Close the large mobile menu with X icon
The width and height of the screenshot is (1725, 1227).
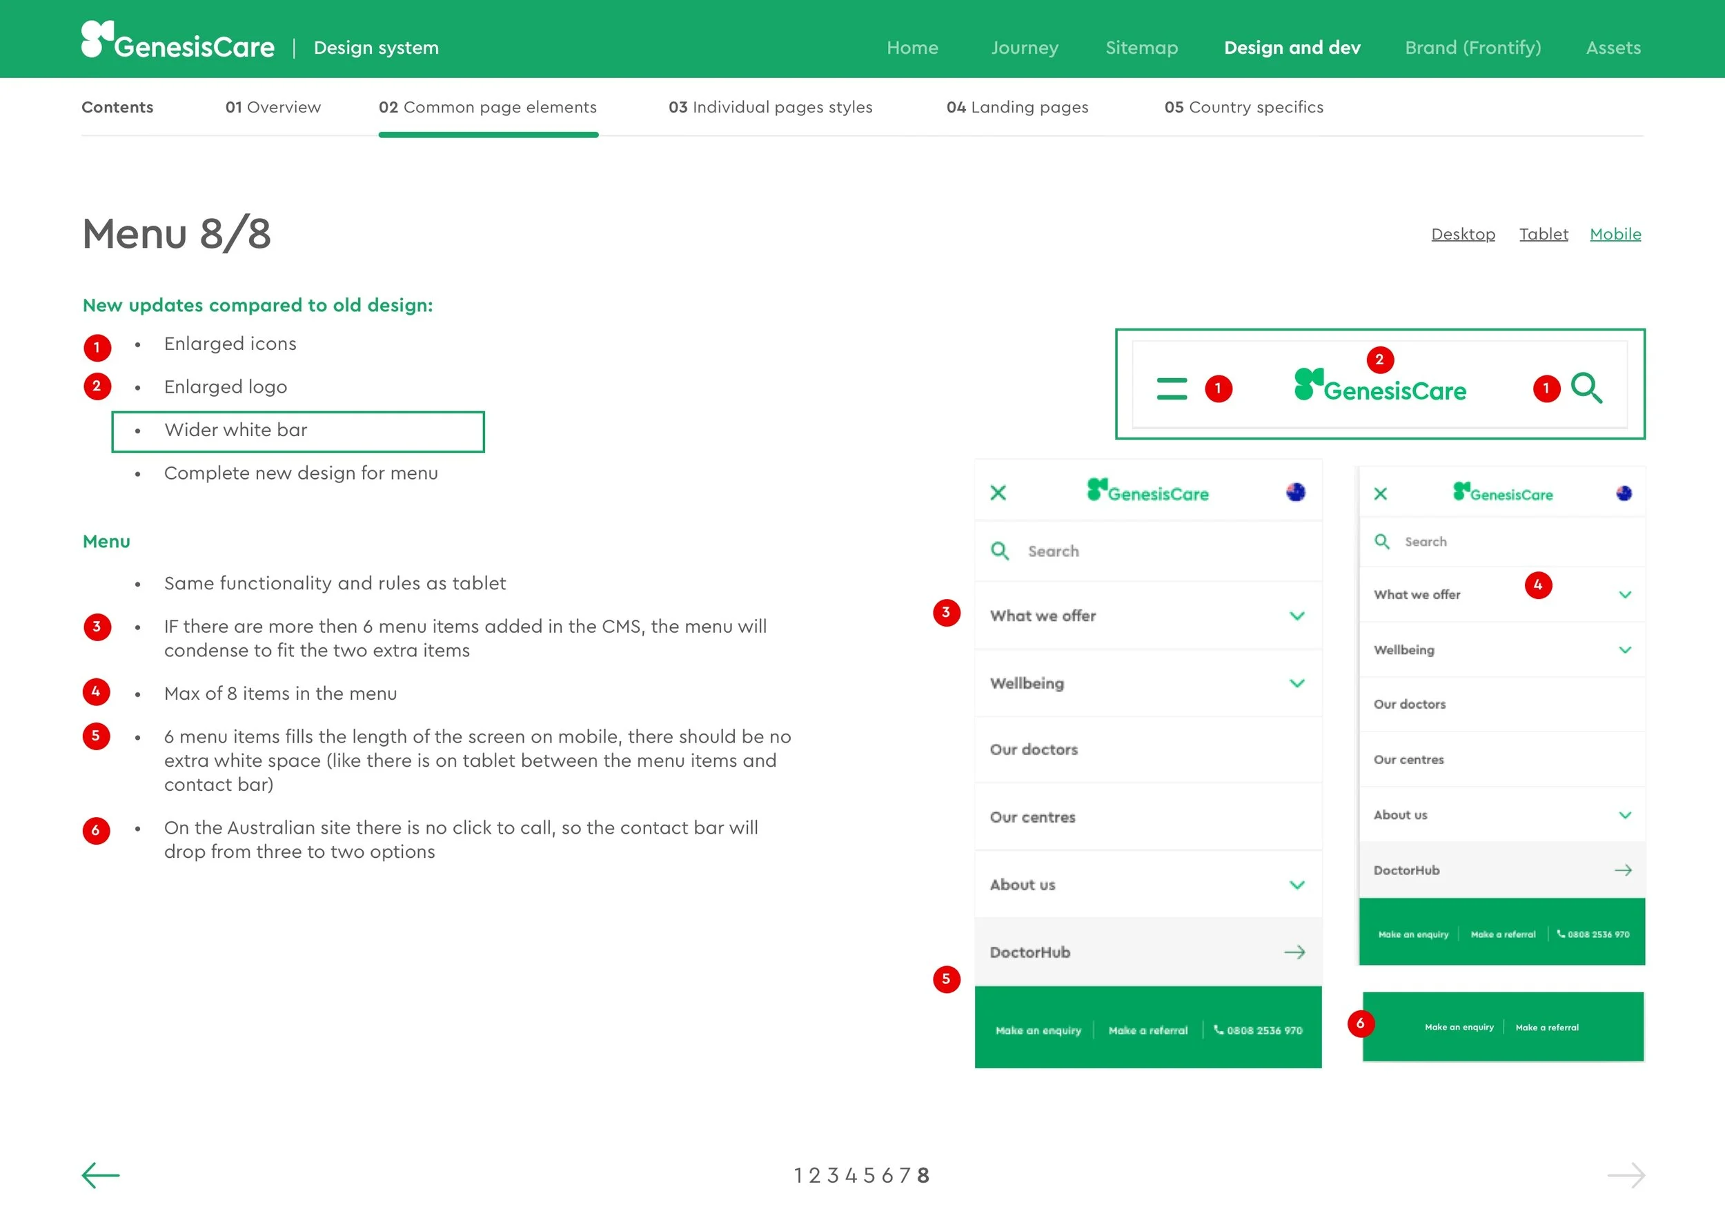tap(998, 493)
